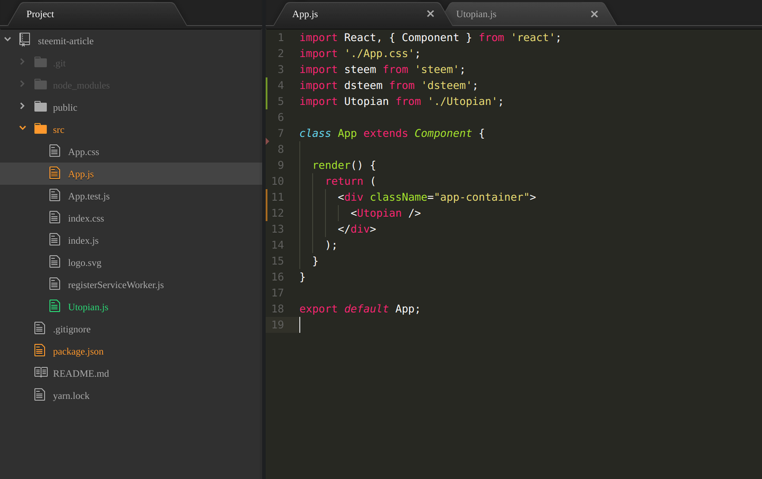Click the orange src folder icon
The width and height of the screenshot is (762, 479).
tap(40, 129)
